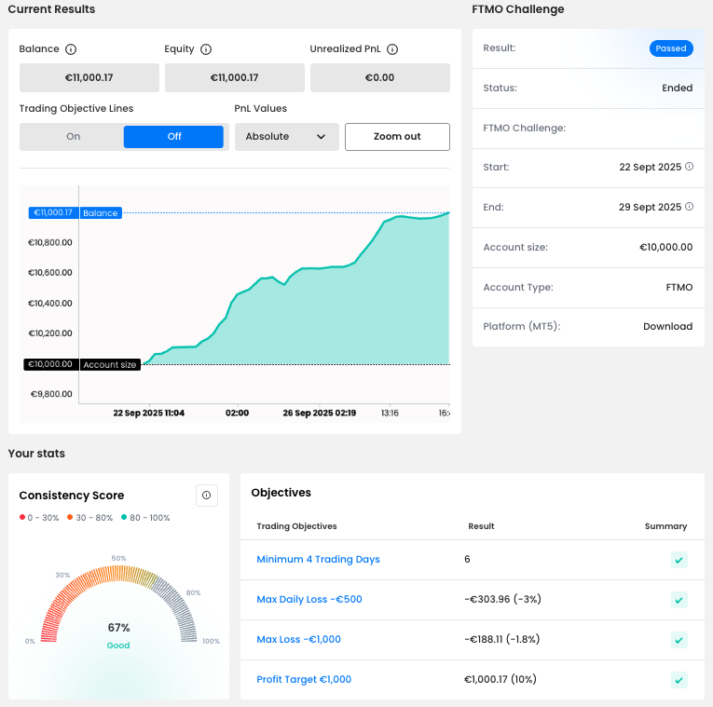The image size is (713, 707).
Task: Open Profit Target €1,000 objective
Action: pyautogui.click(x=304, y=680)
